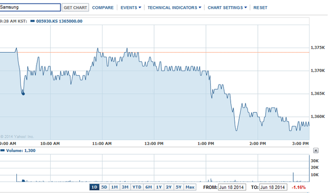This screenshot has height=193, width=328.
Task: Open the CHART SETTINGS dropdown
Action: [227, 8]
